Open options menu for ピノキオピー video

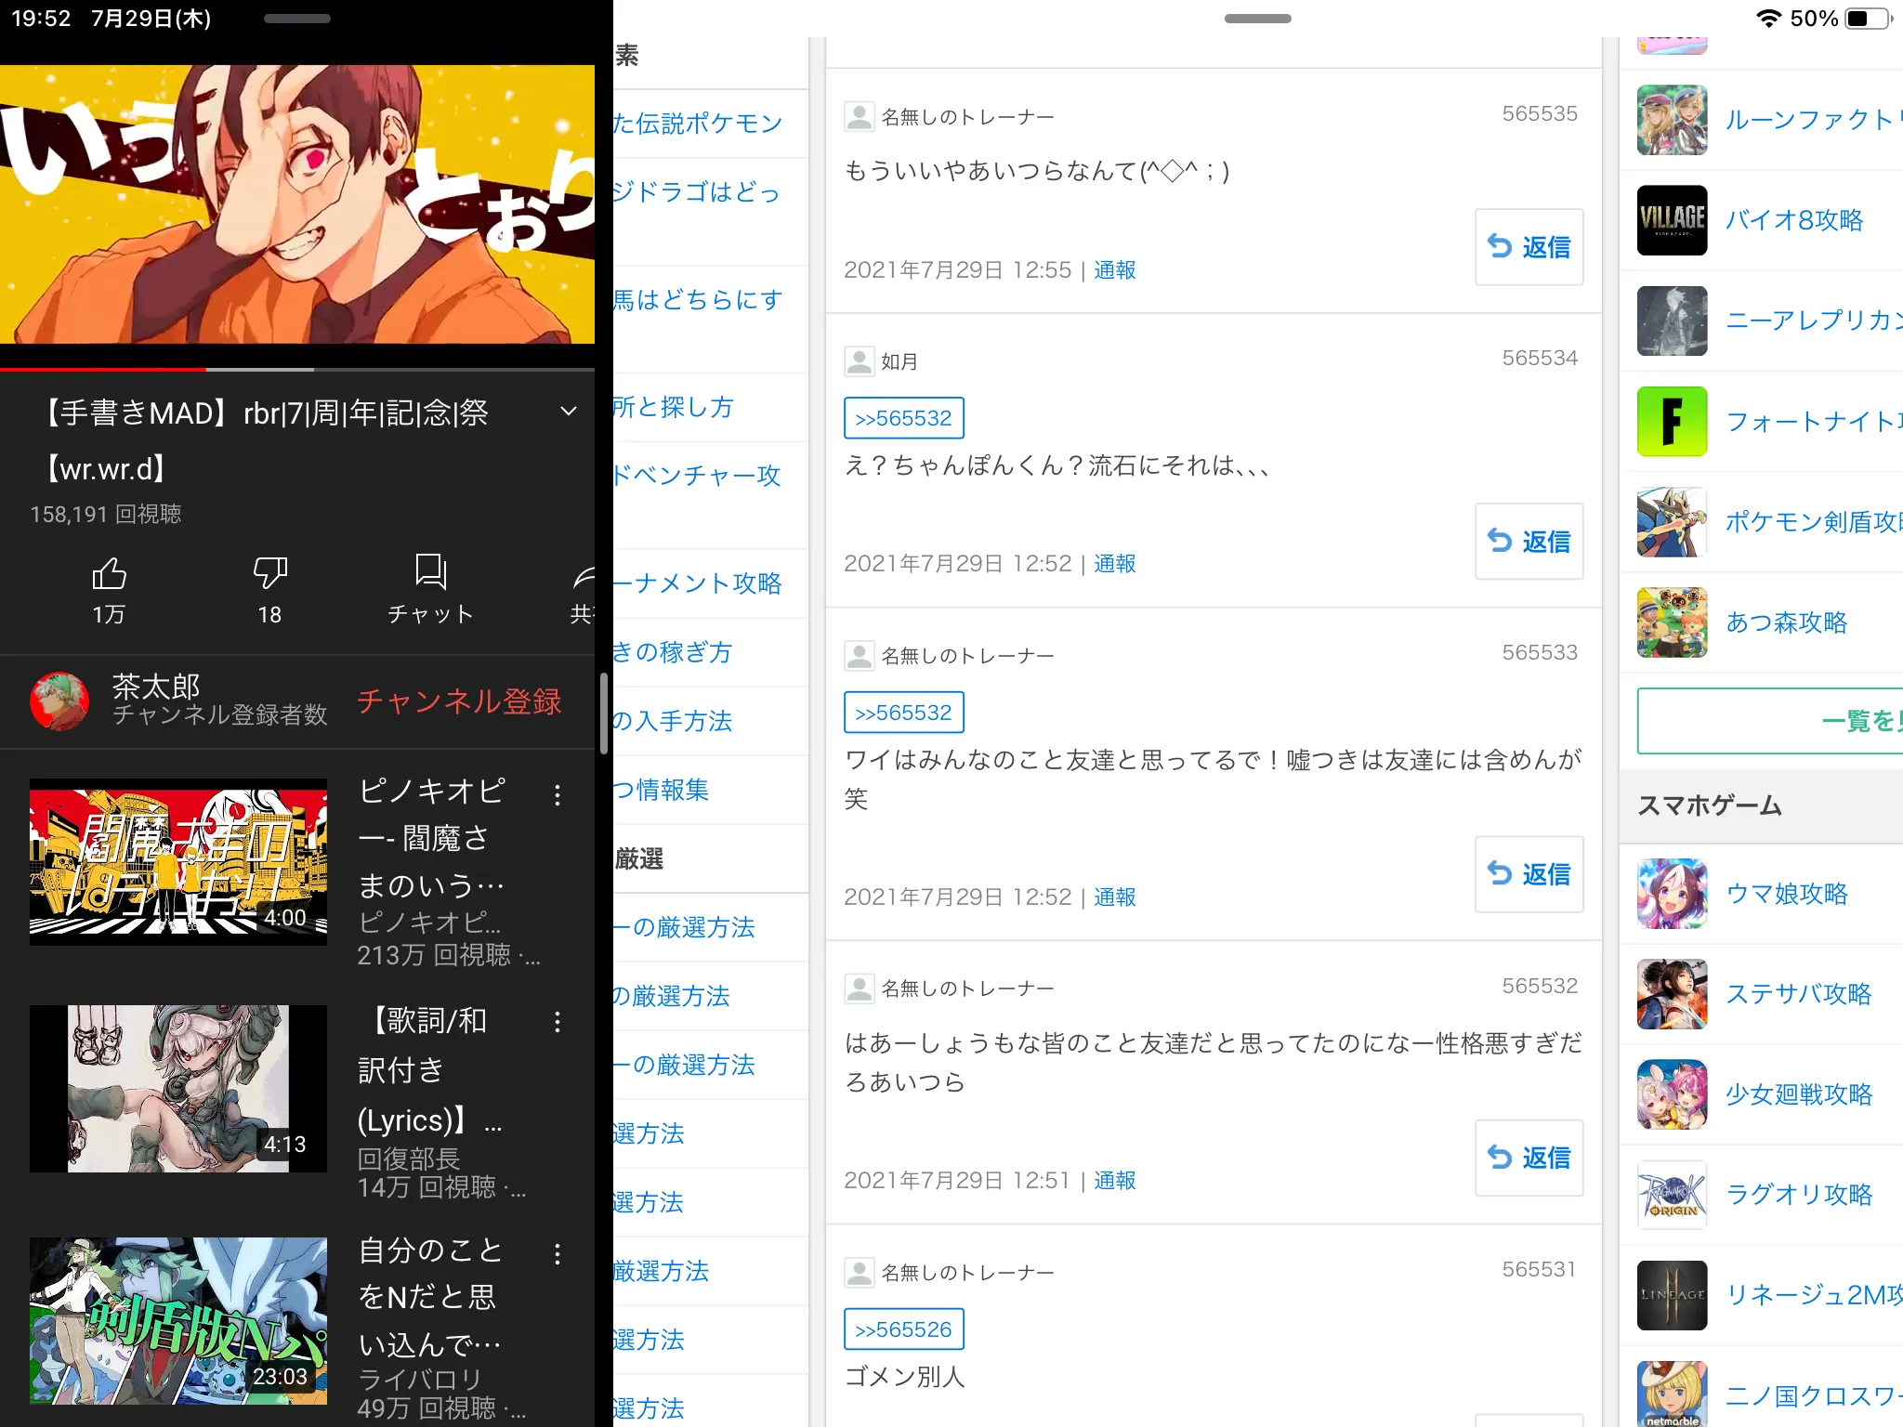tap(558, 795)
